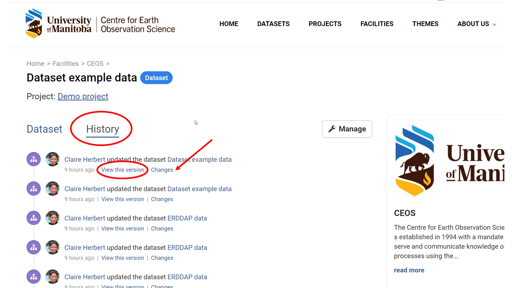Open Changes for the first history entry

coord(162,170)
